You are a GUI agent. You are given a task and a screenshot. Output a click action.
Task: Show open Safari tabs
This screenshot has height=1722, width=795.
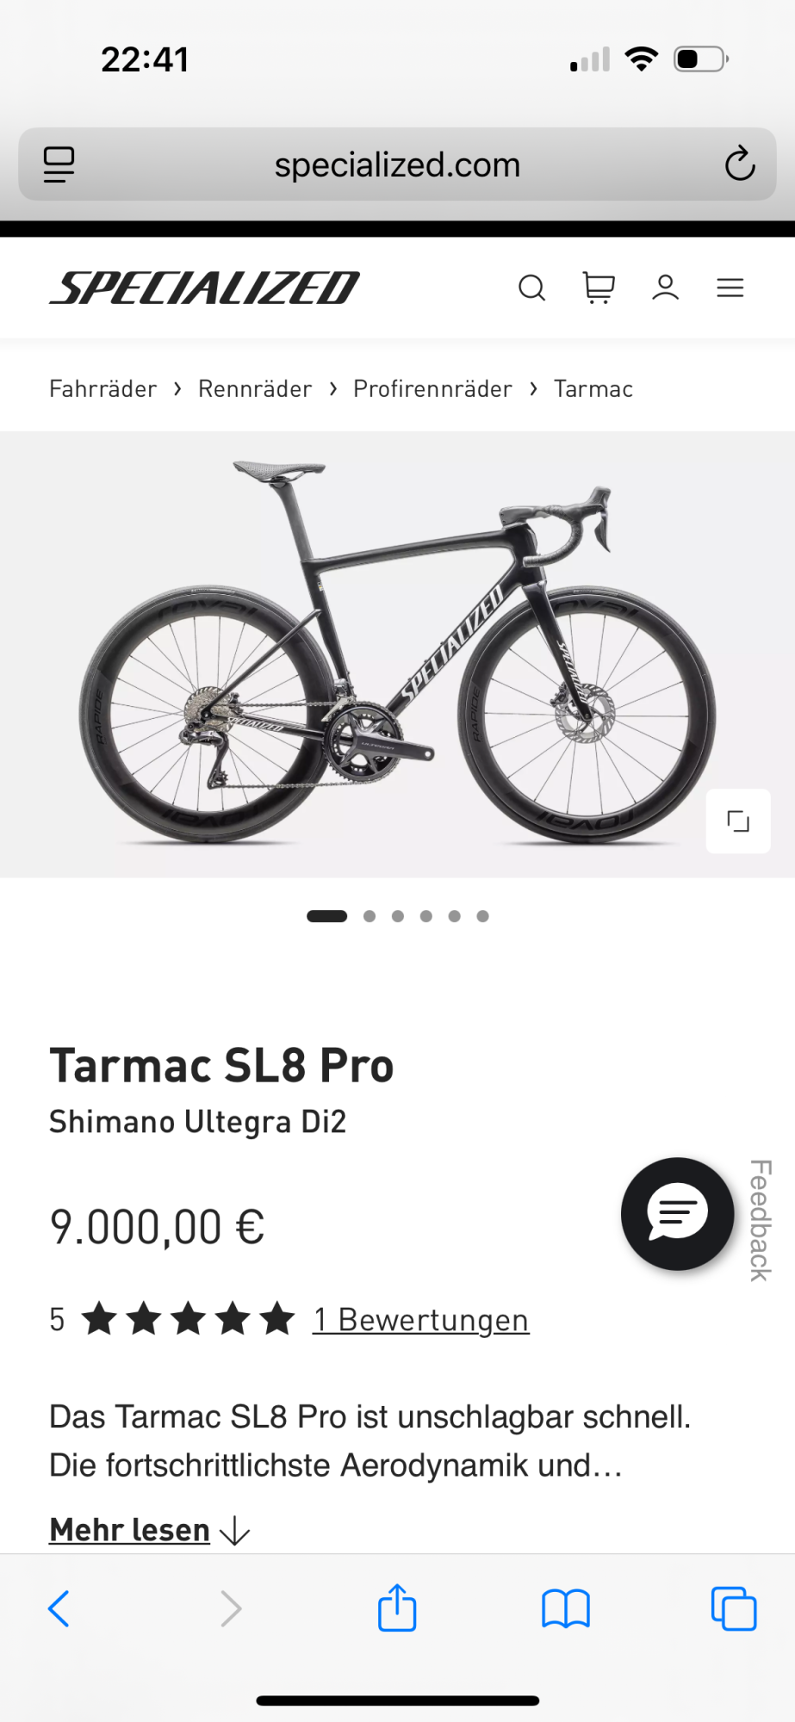pos(733,1607)
